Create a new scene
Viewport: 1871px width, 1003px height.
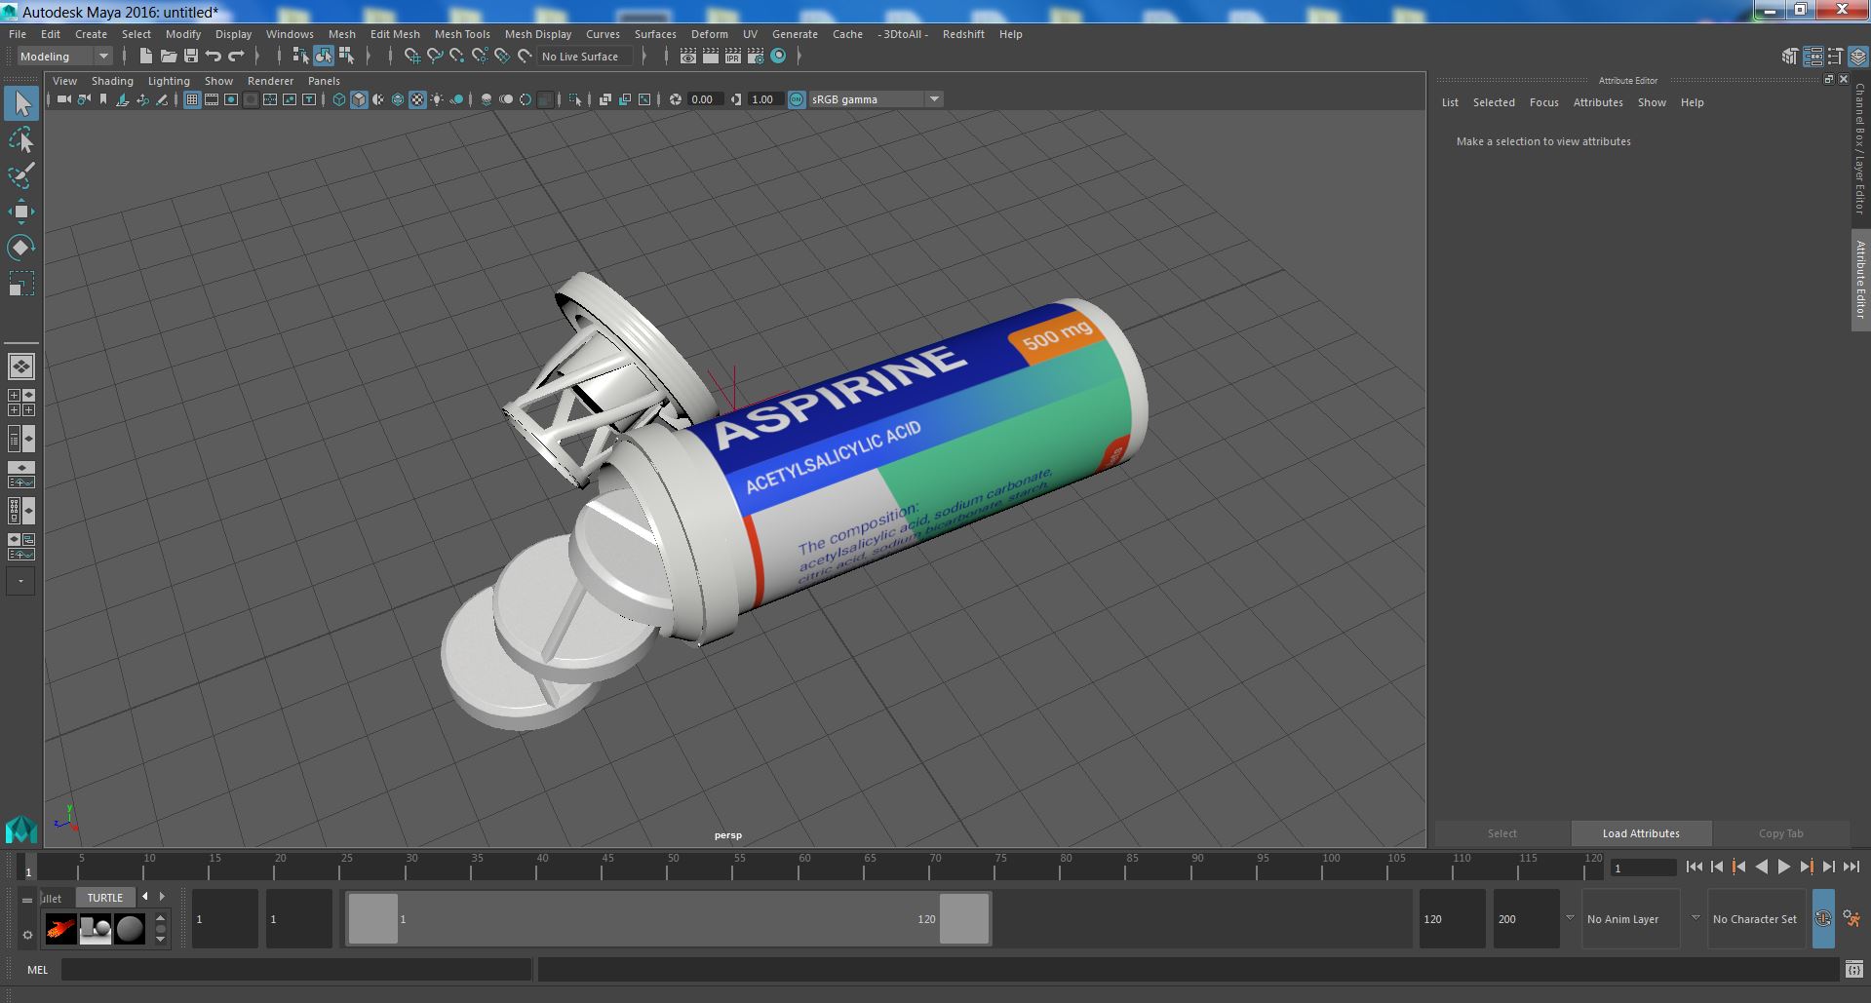145,57
